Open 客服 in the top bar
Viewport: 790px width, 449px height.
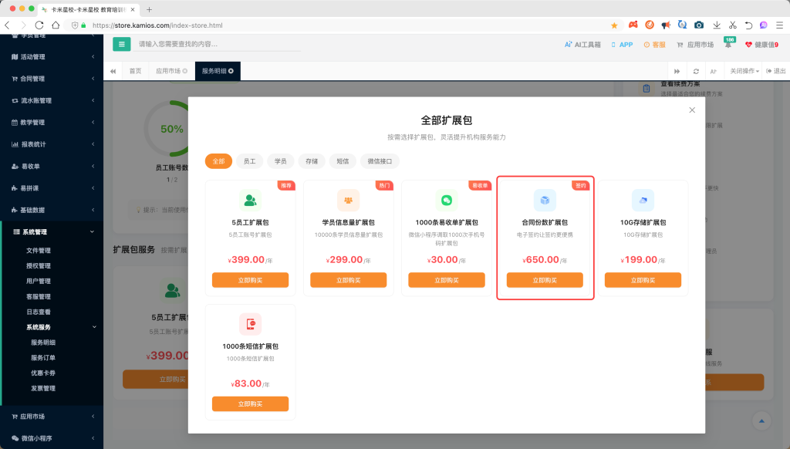(x=654, y=45)
